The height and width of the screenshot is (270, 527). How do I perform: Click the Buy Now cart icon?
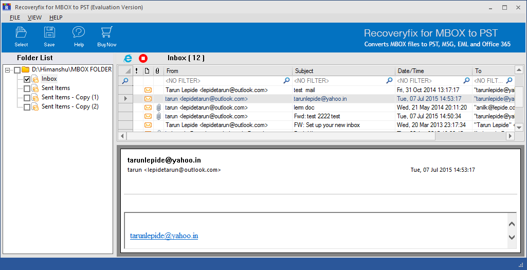click(x=106, y=32)
